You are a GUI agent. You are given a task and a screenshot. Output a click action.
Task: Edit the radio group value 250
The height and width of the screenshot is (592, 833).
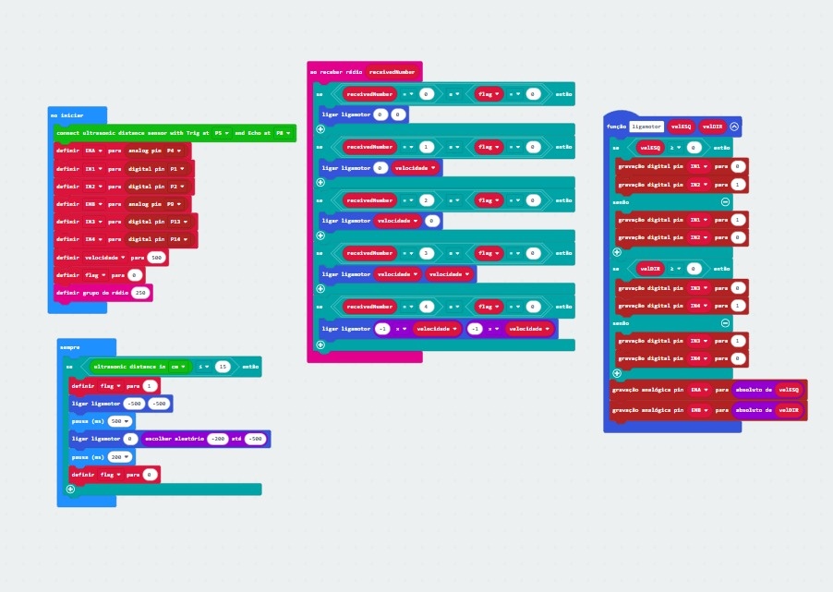(140, 293)
